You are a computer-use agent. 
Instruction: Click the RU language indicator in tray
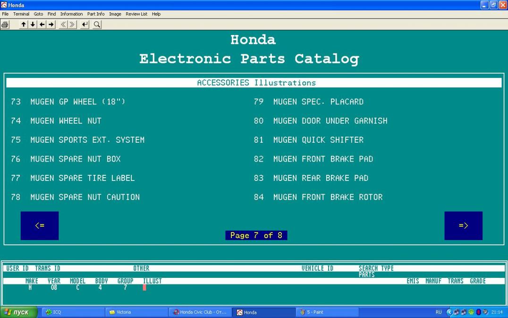[439, 312]
